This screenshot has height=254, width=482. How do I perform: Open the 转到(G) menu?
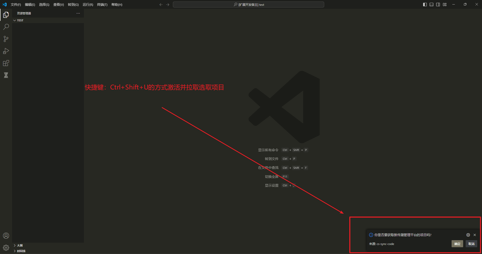[73, 5]
